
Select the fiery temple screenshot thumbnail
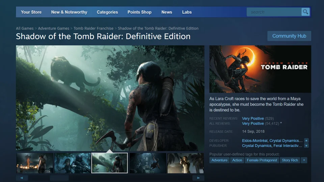[x=35, y=163]
